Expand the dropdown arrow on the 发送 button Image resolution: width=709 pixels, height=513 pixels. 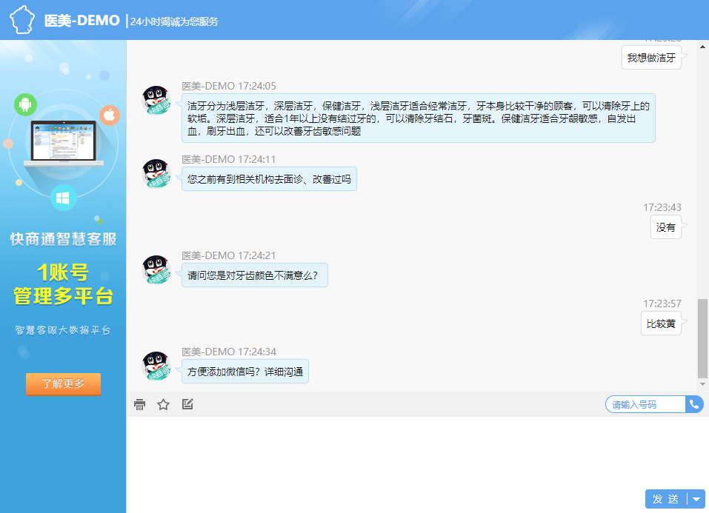[697, 499]
